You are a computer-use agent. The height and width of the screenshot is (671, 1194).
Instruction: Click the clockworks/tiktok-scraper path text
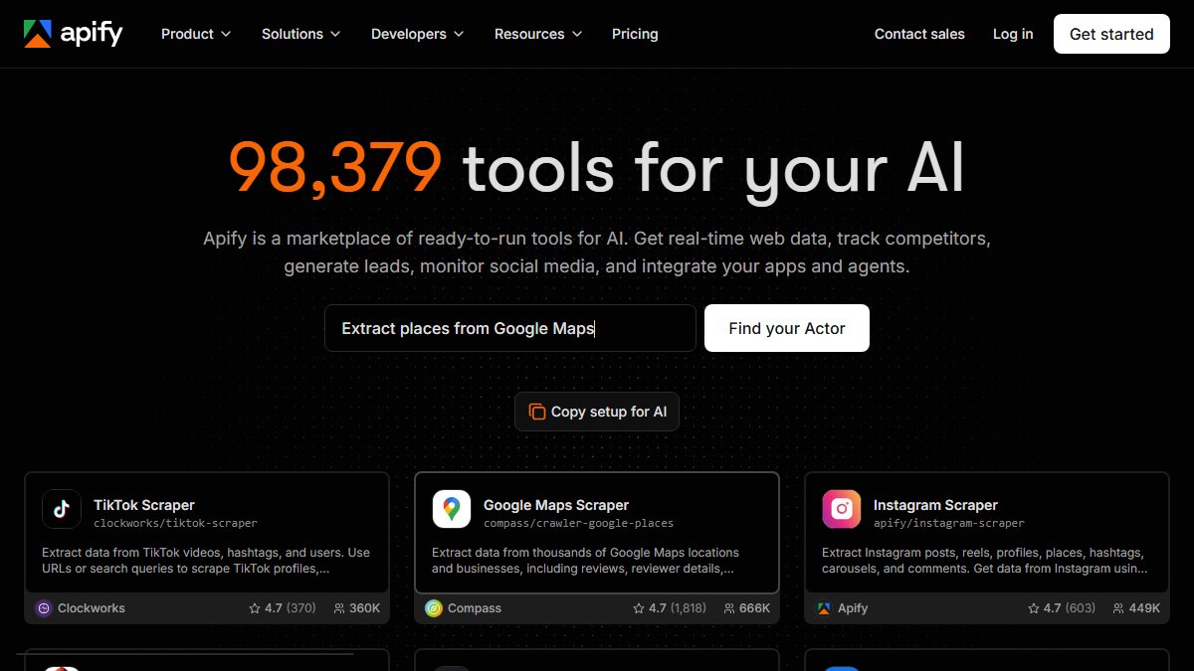(175, 523)
